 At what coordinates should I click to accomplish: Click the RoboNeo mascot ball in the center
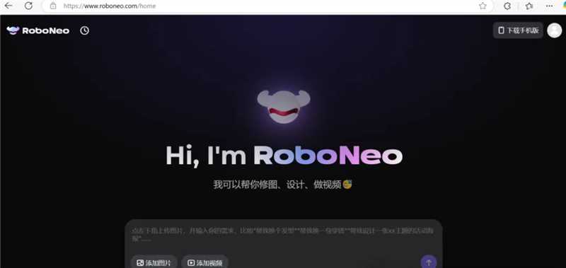284,107
